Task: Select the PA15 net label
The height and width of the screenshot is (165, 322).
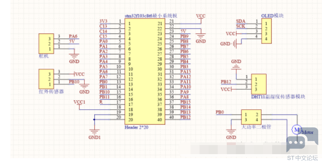Action: tap(185, 72)
